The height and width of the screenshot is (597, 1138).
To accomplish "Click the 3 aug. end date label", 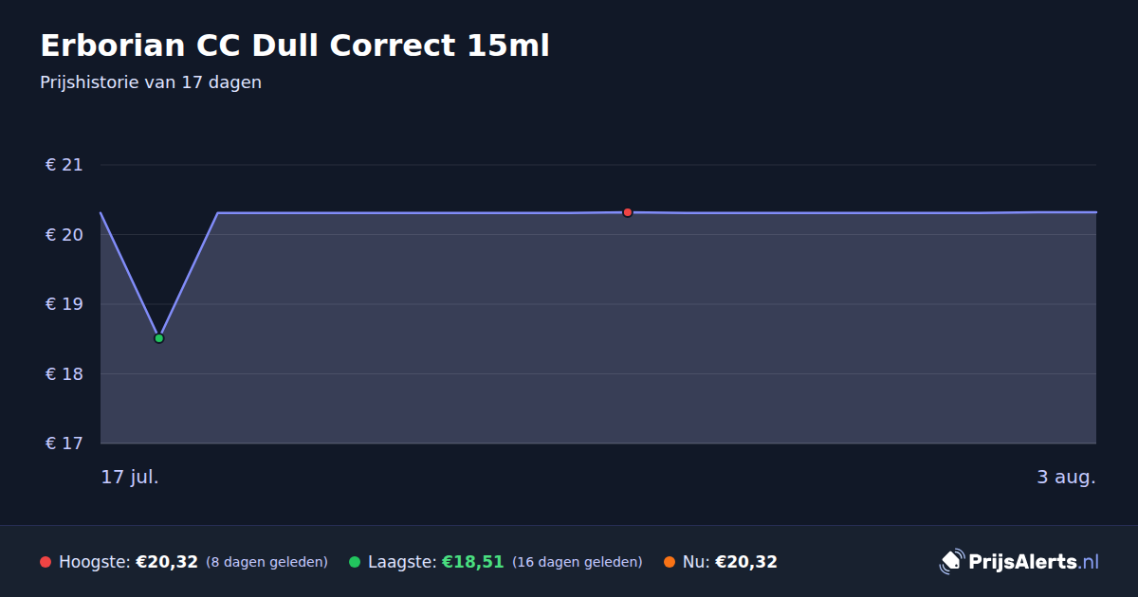I will click(1066, 477).
